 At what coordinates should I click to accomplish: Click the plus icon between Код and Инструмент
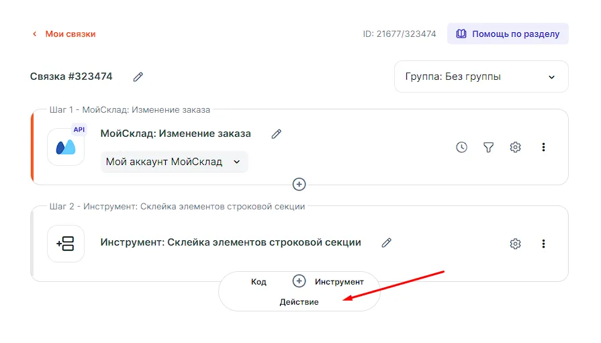(x=299, y=281)
